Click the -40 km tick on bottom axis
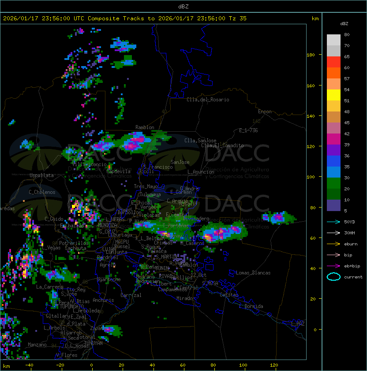This screenshot has width=367, height=371. [30, 365]
